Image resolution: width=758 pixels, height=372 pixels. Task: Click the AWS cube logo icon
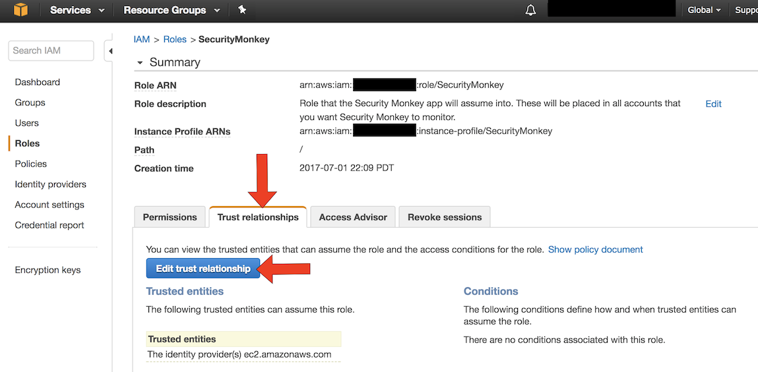(x=20, y=10)
